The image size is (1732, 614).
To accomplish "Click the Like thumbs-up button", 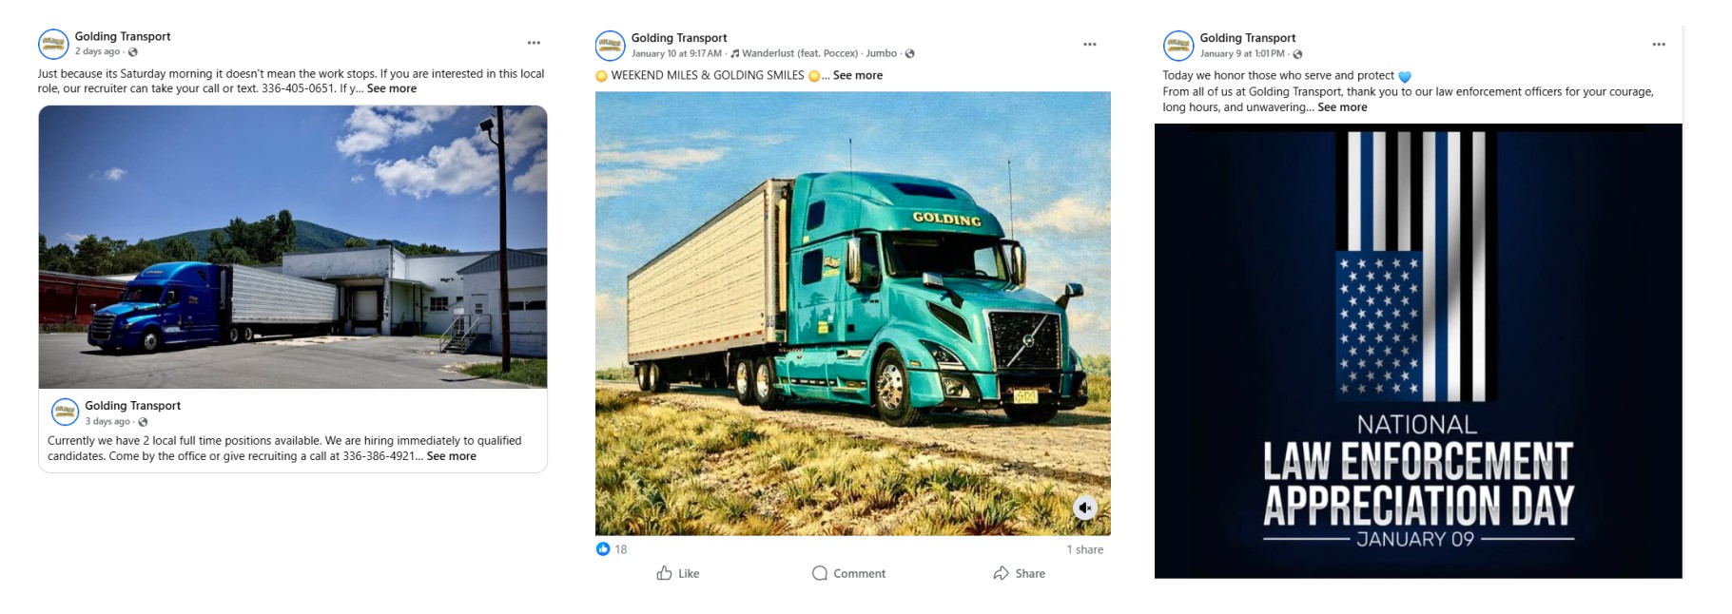I will 677,573.
